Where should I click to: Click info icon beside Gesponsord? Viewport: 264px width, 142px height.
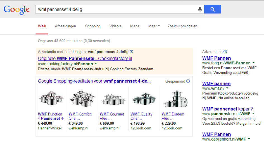[188, 81]
